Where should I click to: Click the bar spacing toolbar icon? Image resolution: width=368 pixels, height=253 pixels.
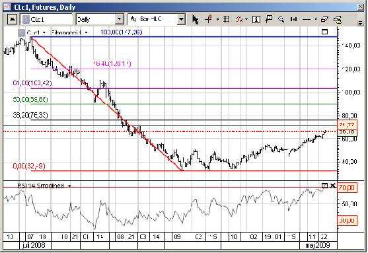coord(293,19)
